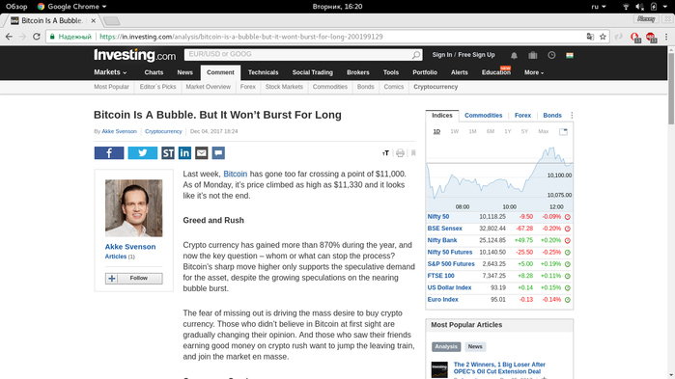
Task: Select the 1W chart range
Action: tap(455, 131)
